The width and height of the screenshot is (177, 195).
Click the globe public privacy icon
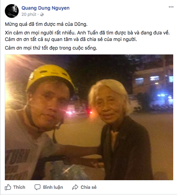[42, 14]
